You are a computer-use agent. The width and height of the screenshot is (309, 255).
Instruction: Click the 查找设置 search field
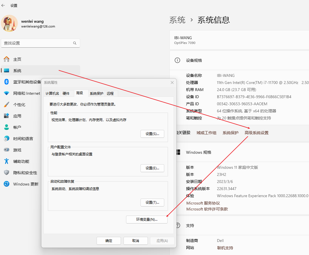(x=37, y=43)
